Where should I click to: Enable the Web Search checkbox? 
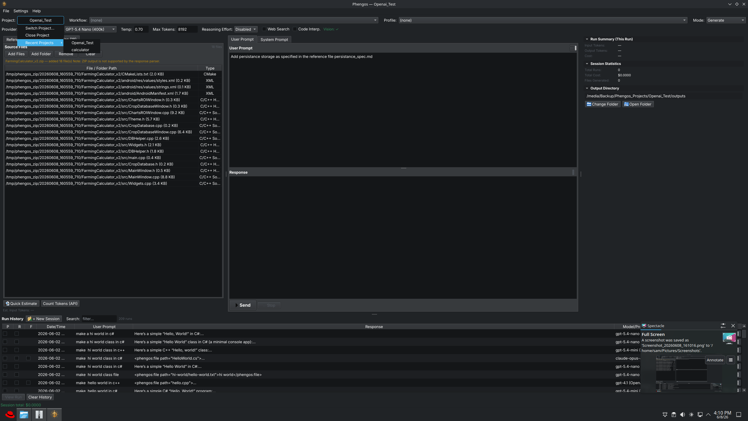click(264, 29)
